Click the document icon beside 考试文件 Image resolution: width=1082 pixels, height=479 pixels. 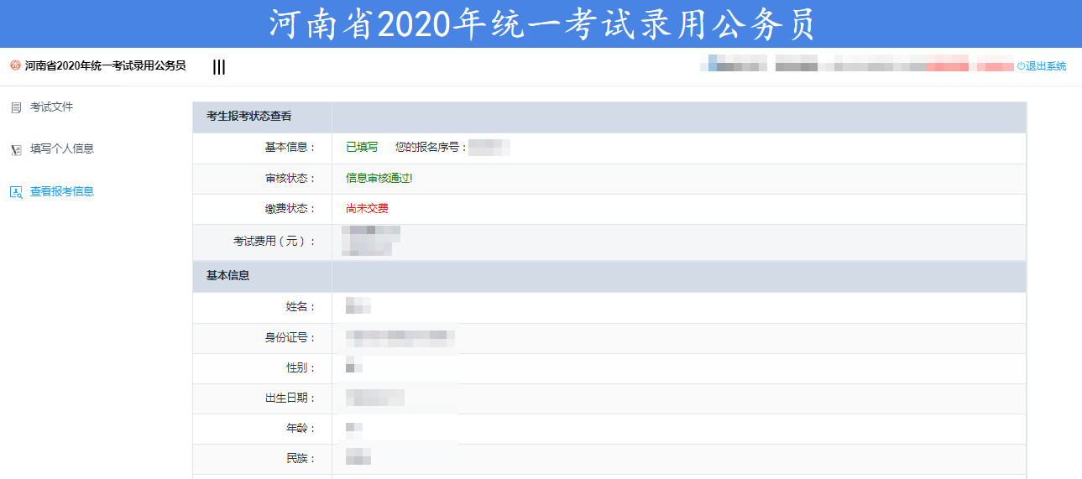pos(16,107)
